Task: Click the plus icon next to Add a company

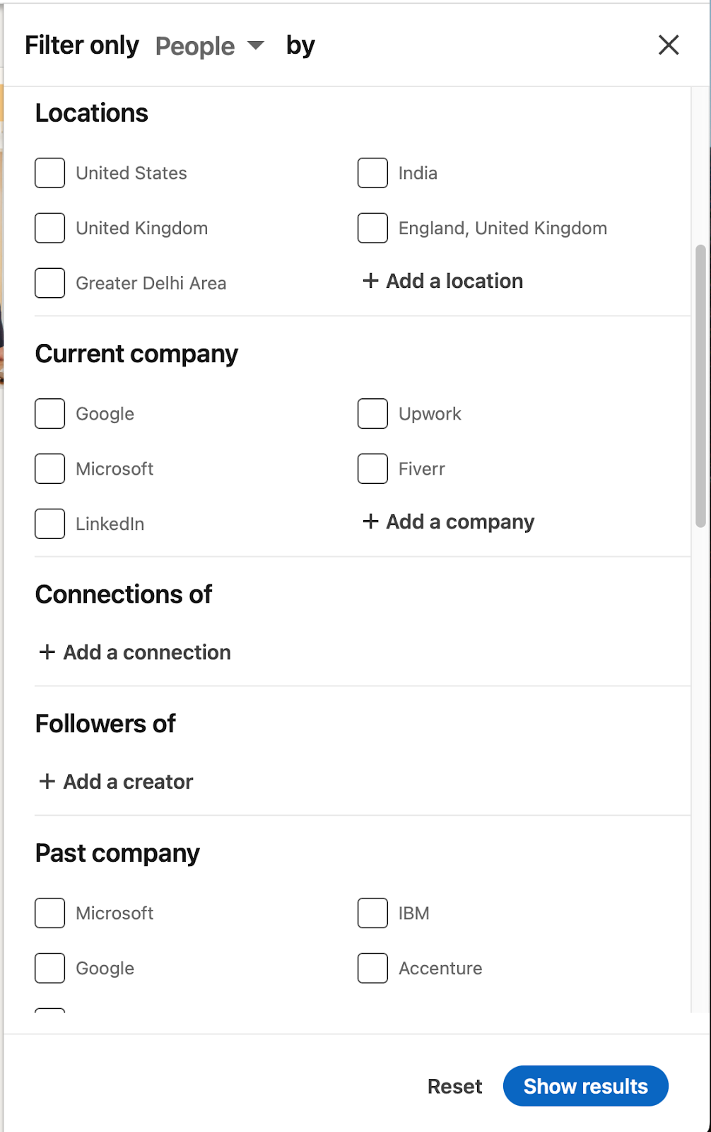Action: point(371,521)
